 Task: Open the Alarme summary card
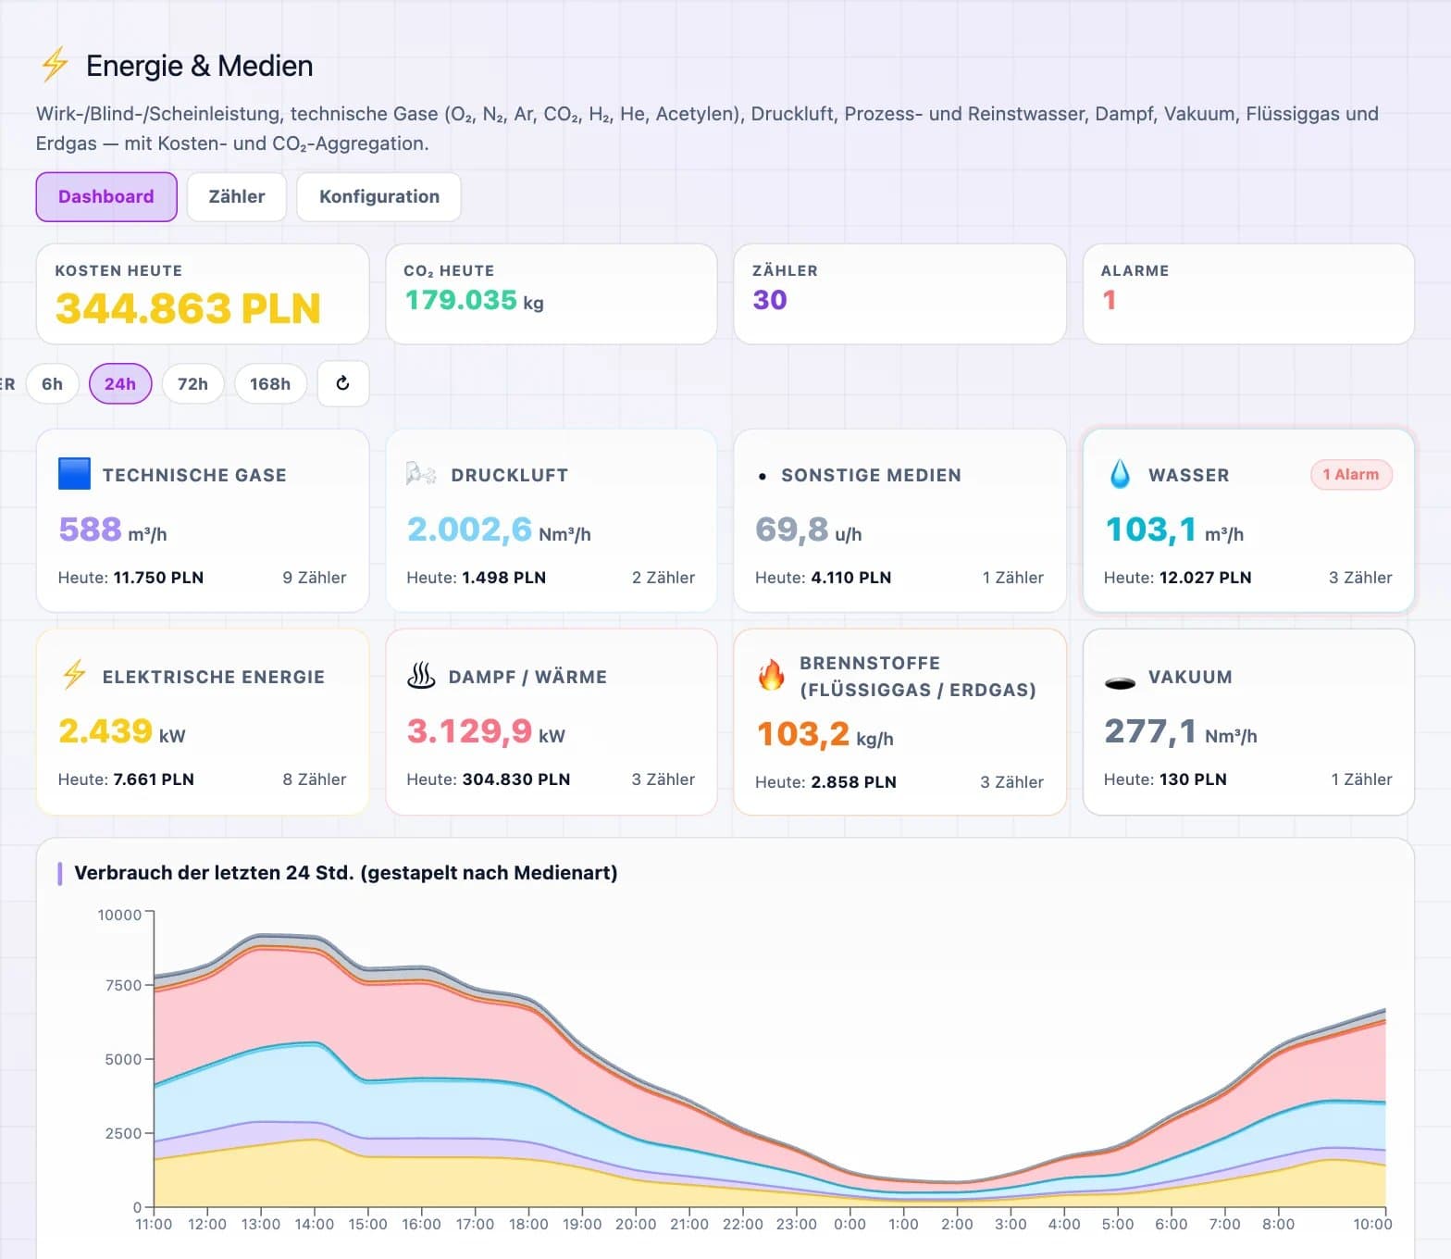click(1248, 293)
